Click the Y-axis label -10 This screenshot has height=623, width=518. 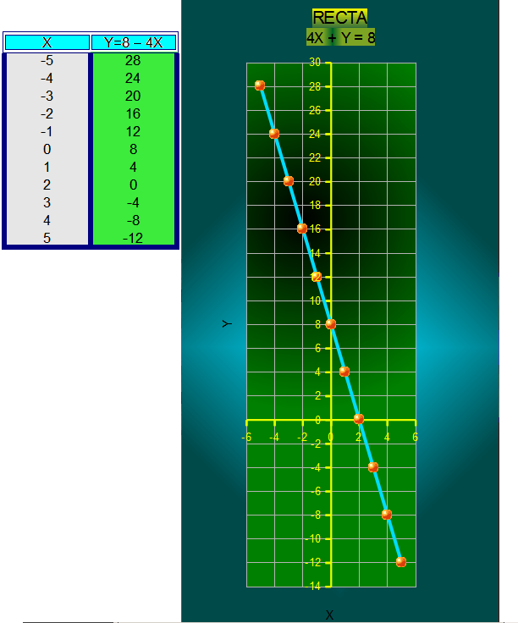[313, 538]
